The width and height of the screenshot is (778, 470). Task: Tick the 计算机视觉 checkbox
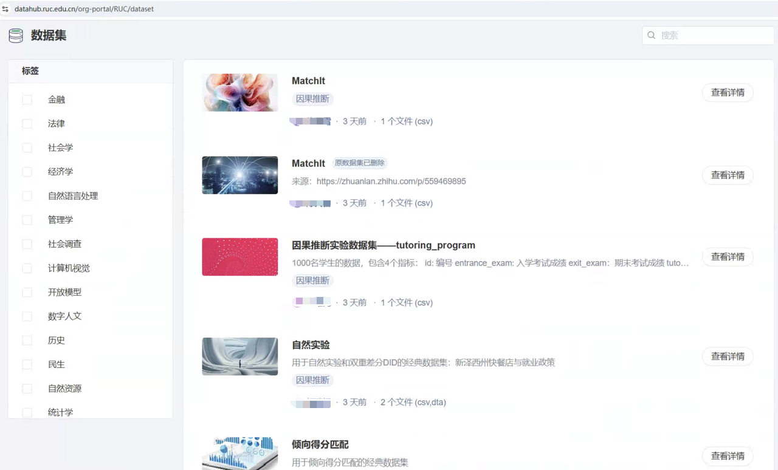coord(27,268)
